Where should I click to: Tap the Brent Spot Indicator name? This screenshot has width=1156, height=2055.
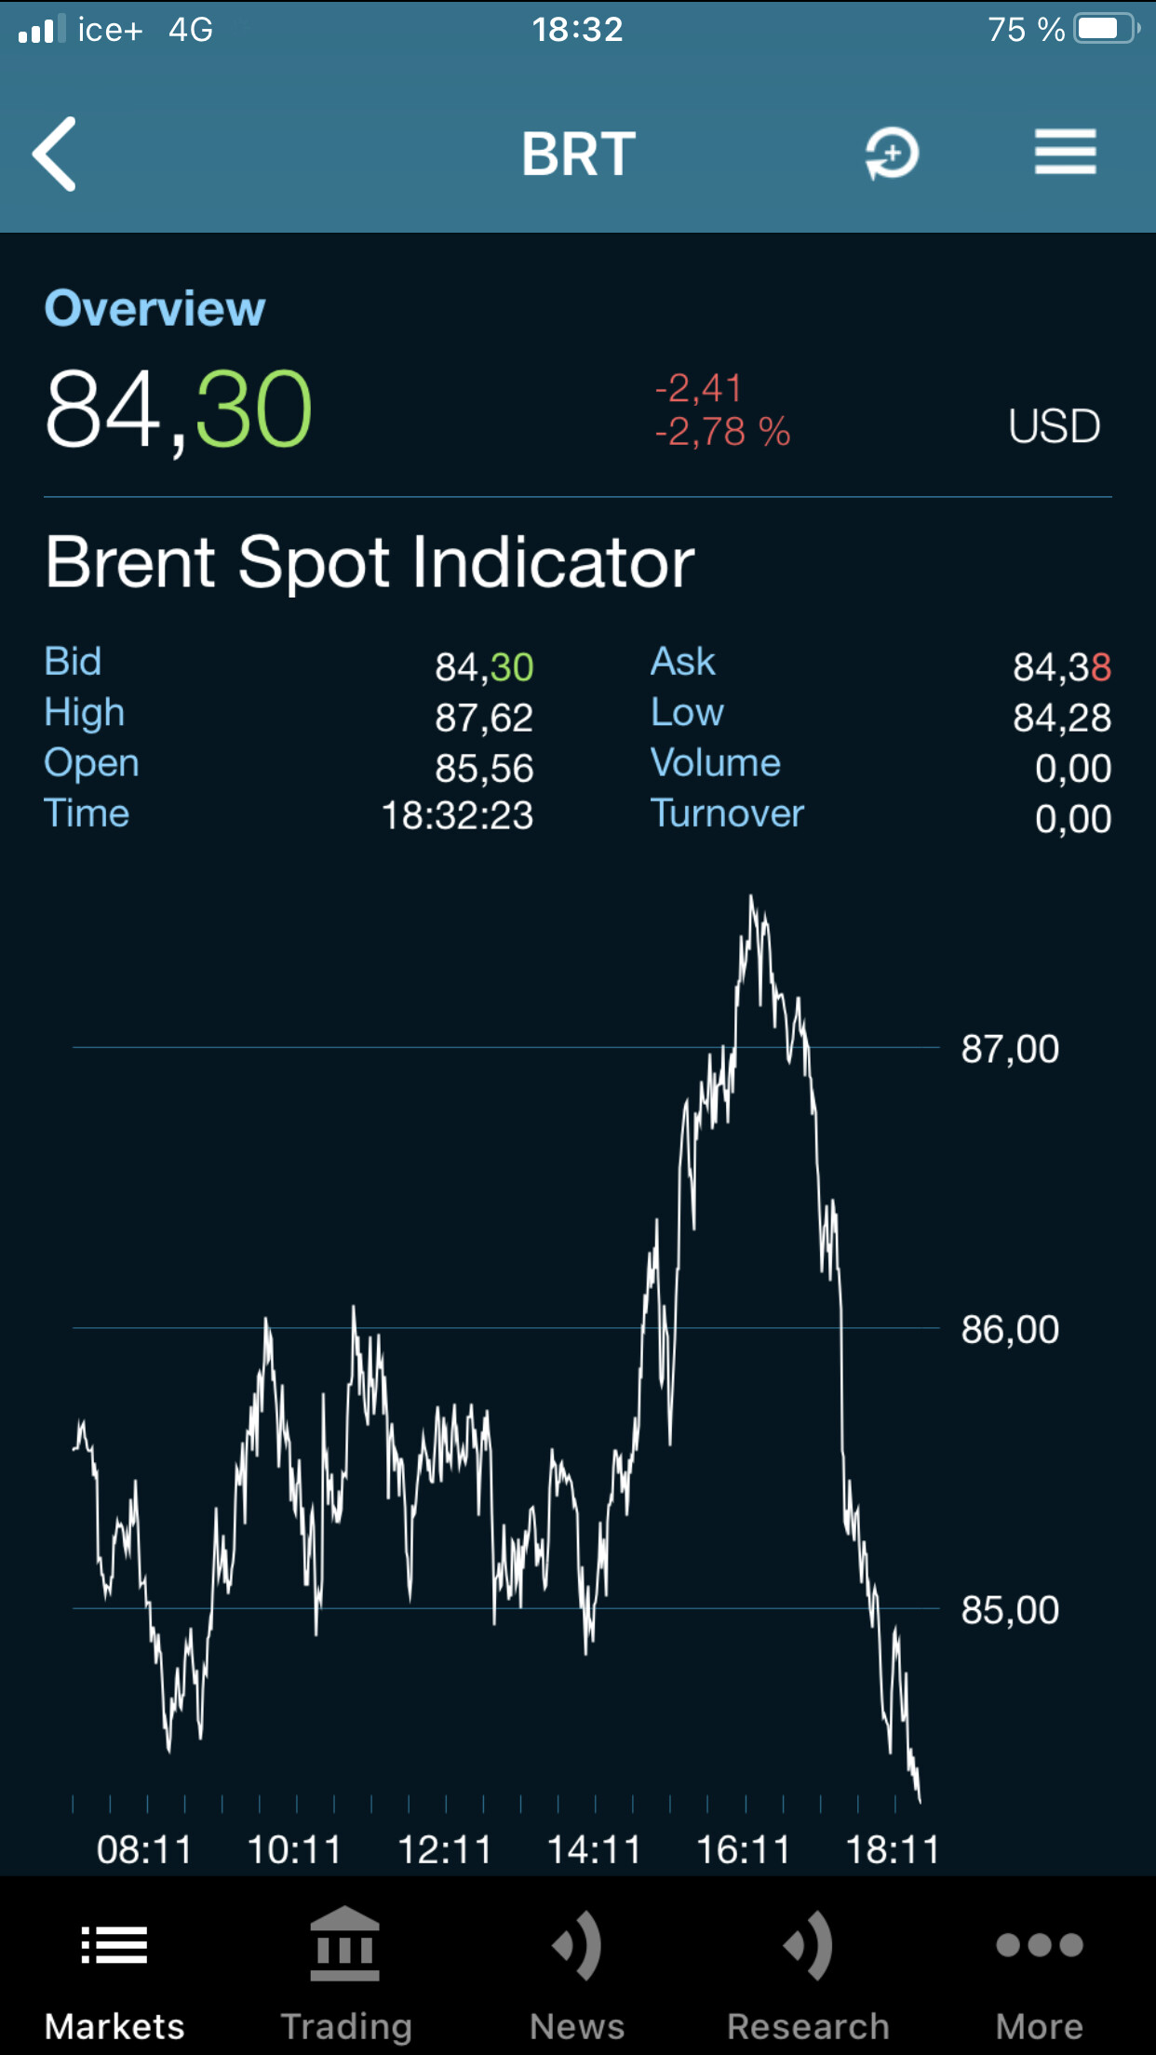370,562
